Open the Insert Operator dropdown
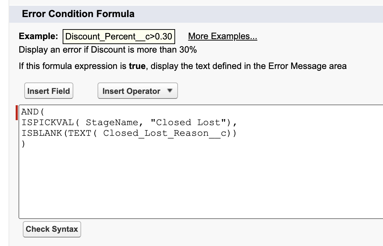The height and width of the screenshot is (246, 383). coord(137,91)
